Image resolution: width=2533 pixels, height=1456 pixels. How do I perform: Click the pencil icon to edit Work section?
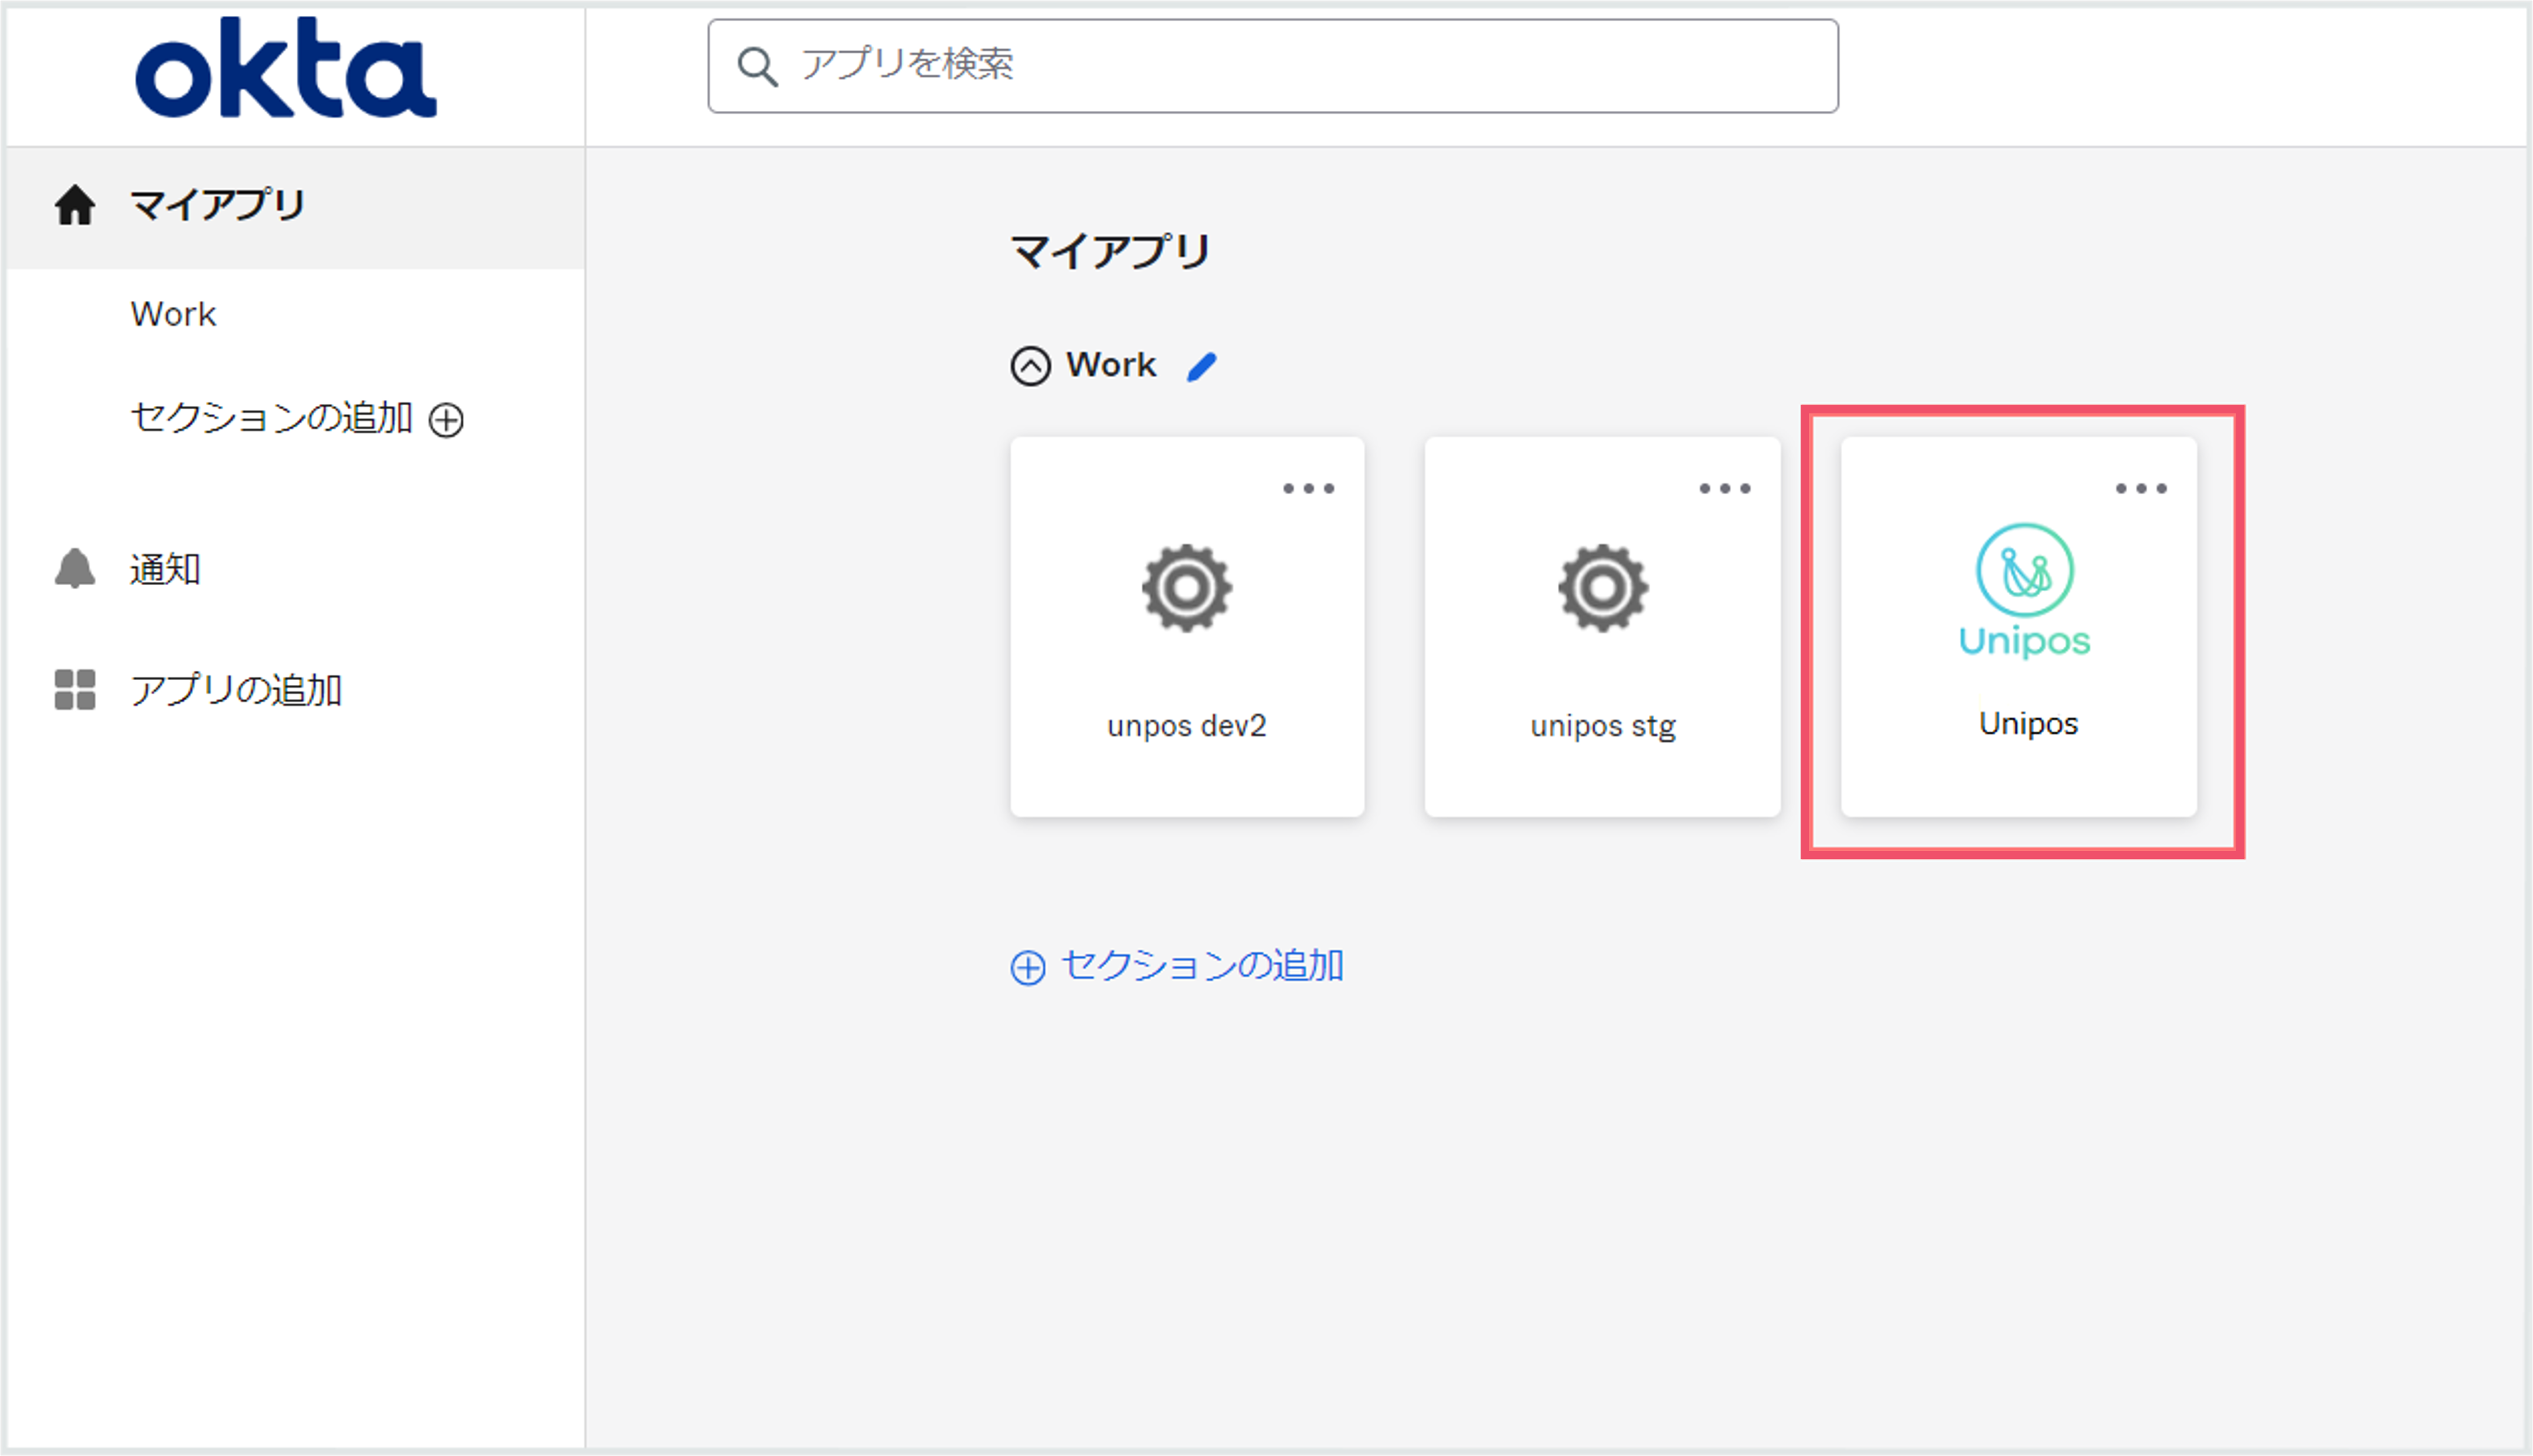(1203, 367)
